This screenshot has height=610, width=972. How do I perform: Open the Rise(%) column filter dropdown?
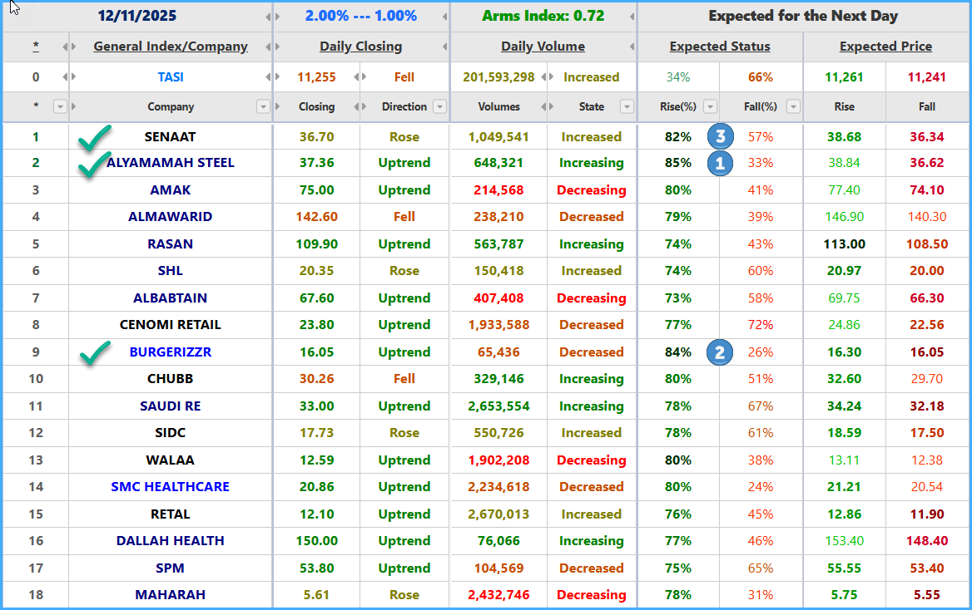point(710,106)
